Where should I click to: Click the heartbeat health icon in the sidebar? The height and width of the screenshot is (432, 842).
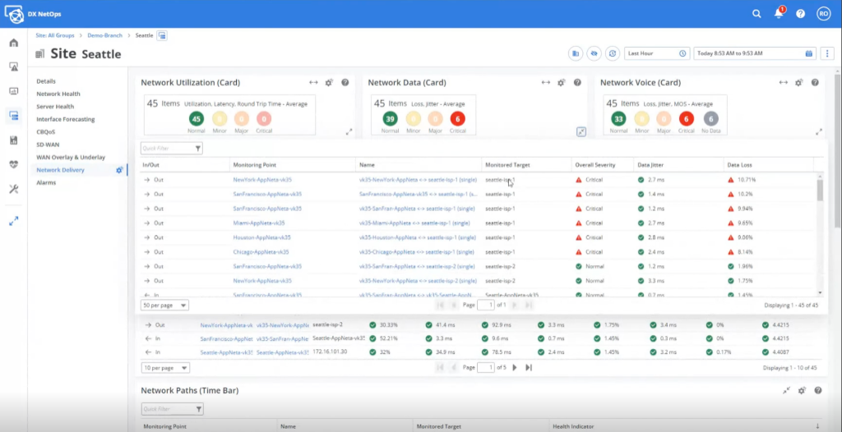point(13,164)
